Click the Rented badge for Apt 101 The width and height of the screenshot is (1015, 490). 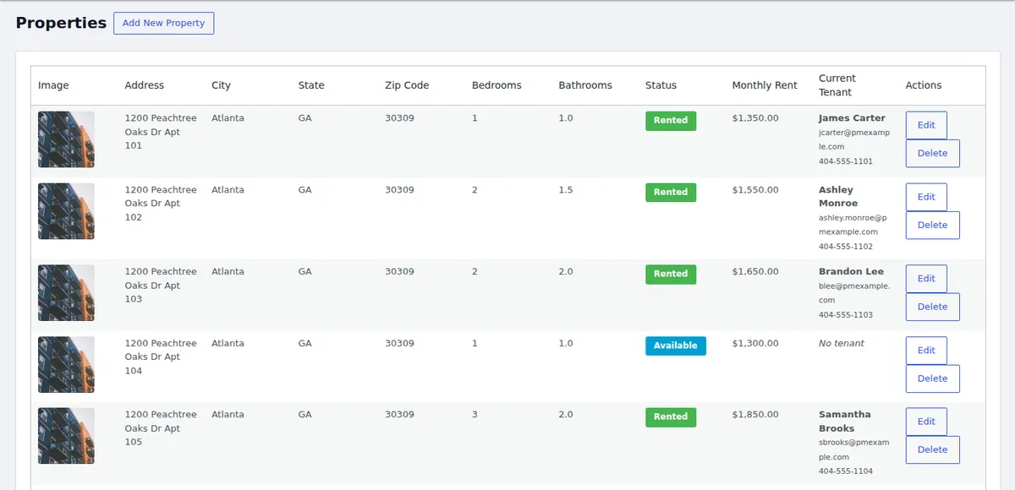point(671,121)
